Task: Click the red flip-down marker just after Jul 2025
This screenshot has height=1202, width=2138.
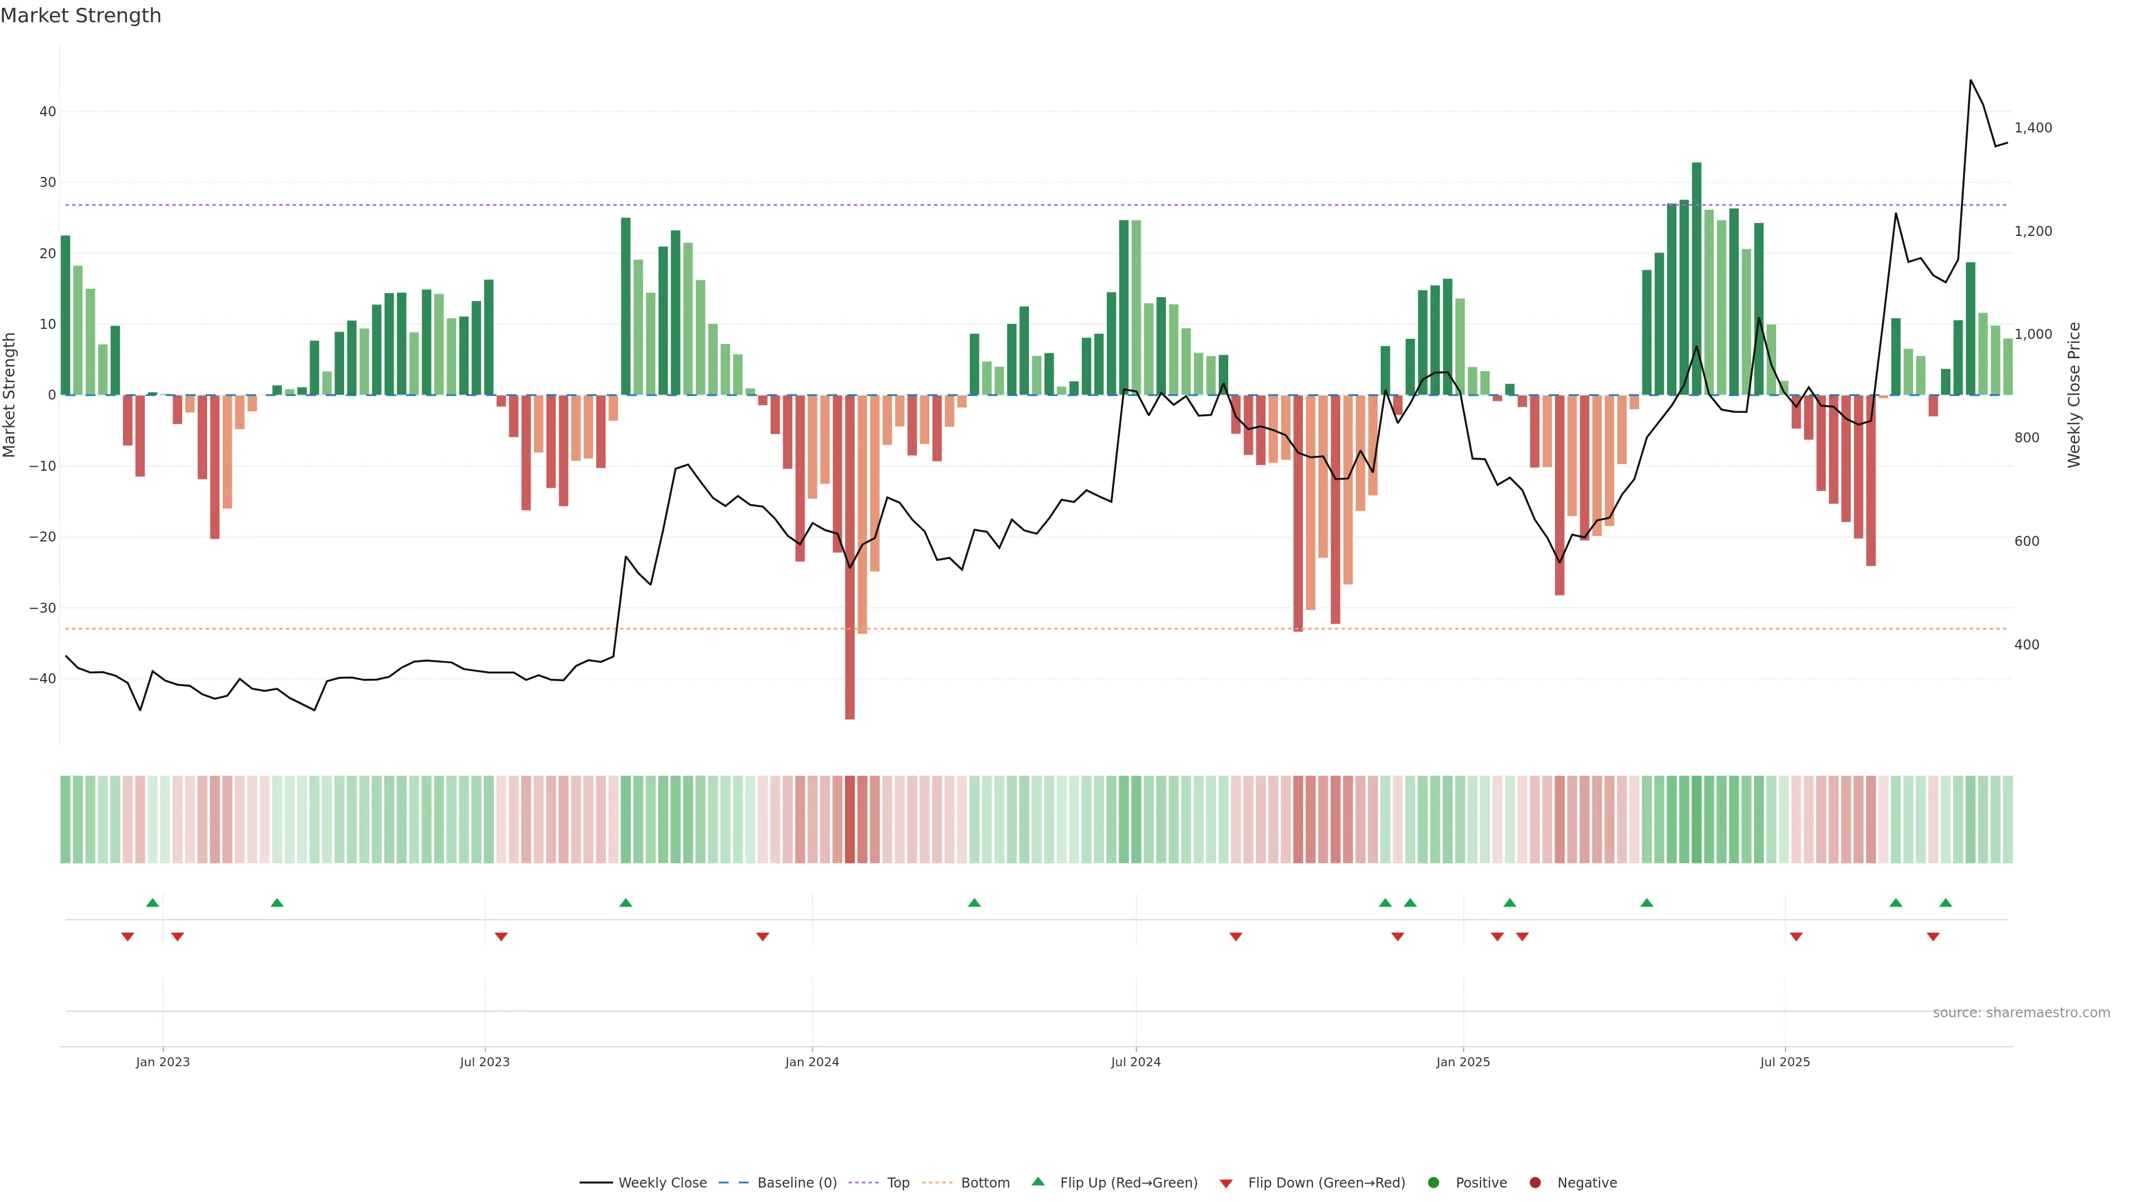Action: pos(1796,937)
